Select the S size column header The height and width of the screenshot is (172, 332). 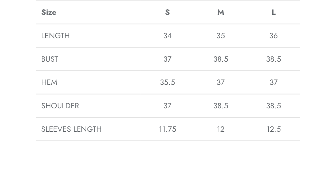click(x=167, y=12)
